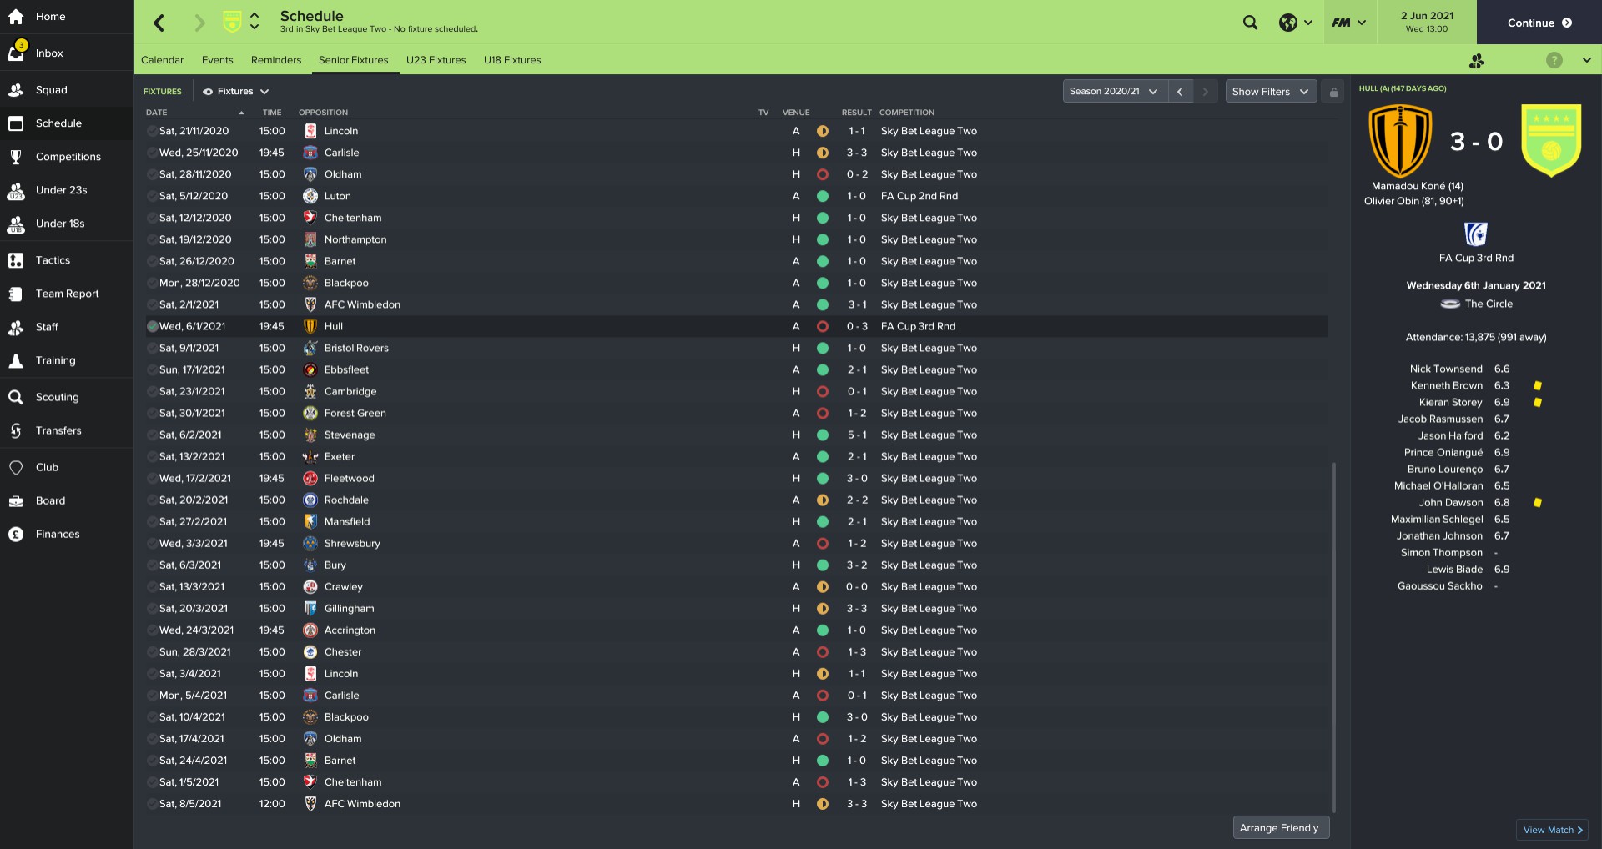Open the Fixtures view dropdown

(236, 92)
